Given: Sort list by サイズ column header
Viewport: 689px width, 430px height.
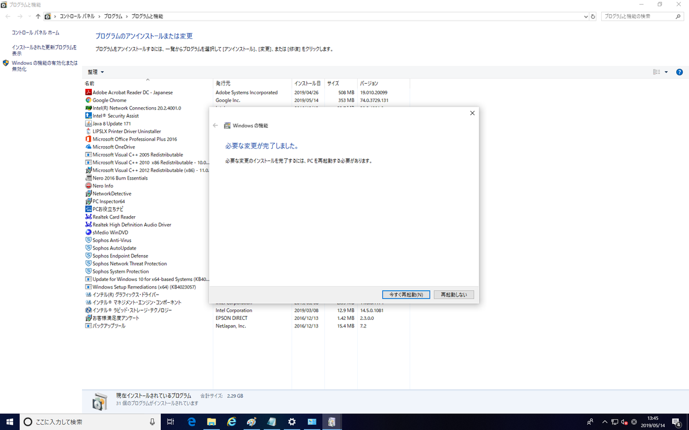Looking at the screenshot, I should point(341,84).
